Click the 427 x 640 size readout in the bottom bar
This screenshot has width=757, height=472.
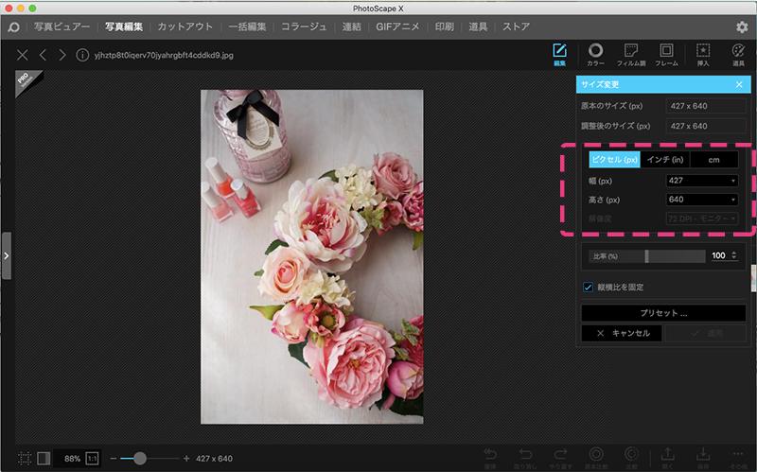(x=215, y=459)
